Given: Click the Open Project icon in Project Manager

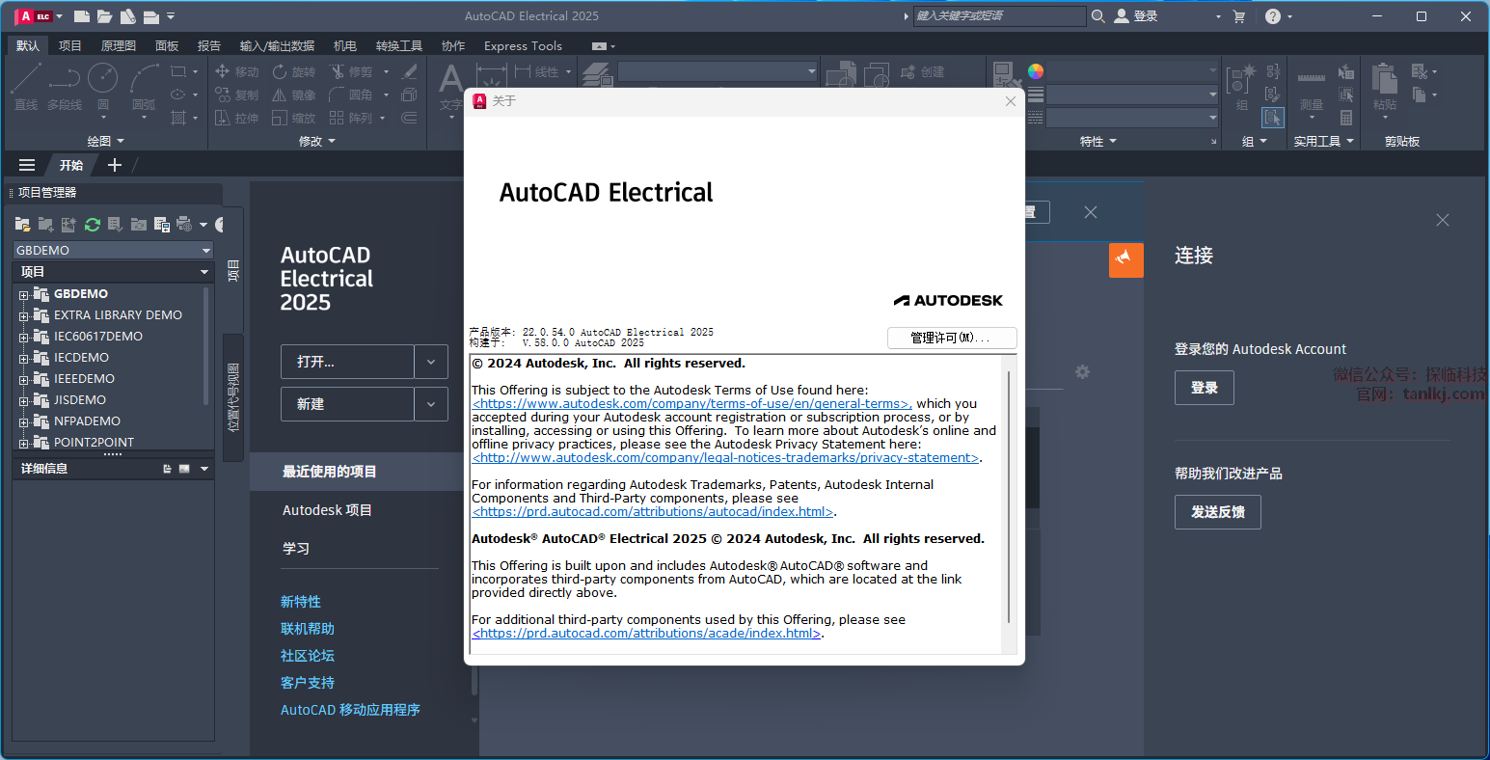Looking at the screenshot, I should [x=22, y=225].
